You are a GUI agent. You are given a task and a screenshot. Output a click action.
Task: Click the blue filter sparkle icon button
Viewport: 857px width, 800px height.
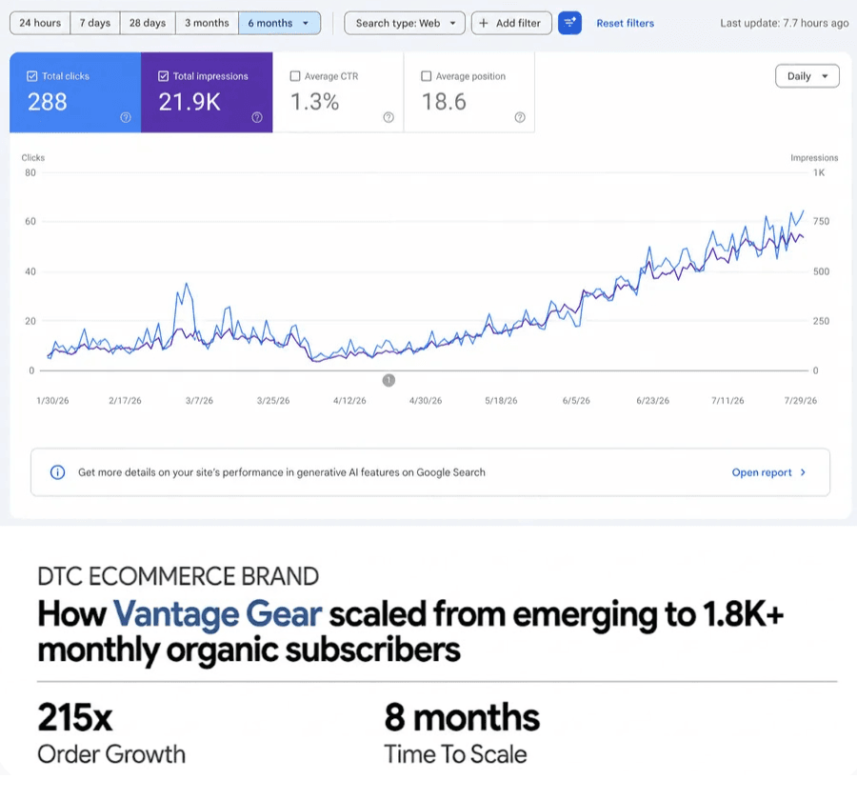coord(569,23)
